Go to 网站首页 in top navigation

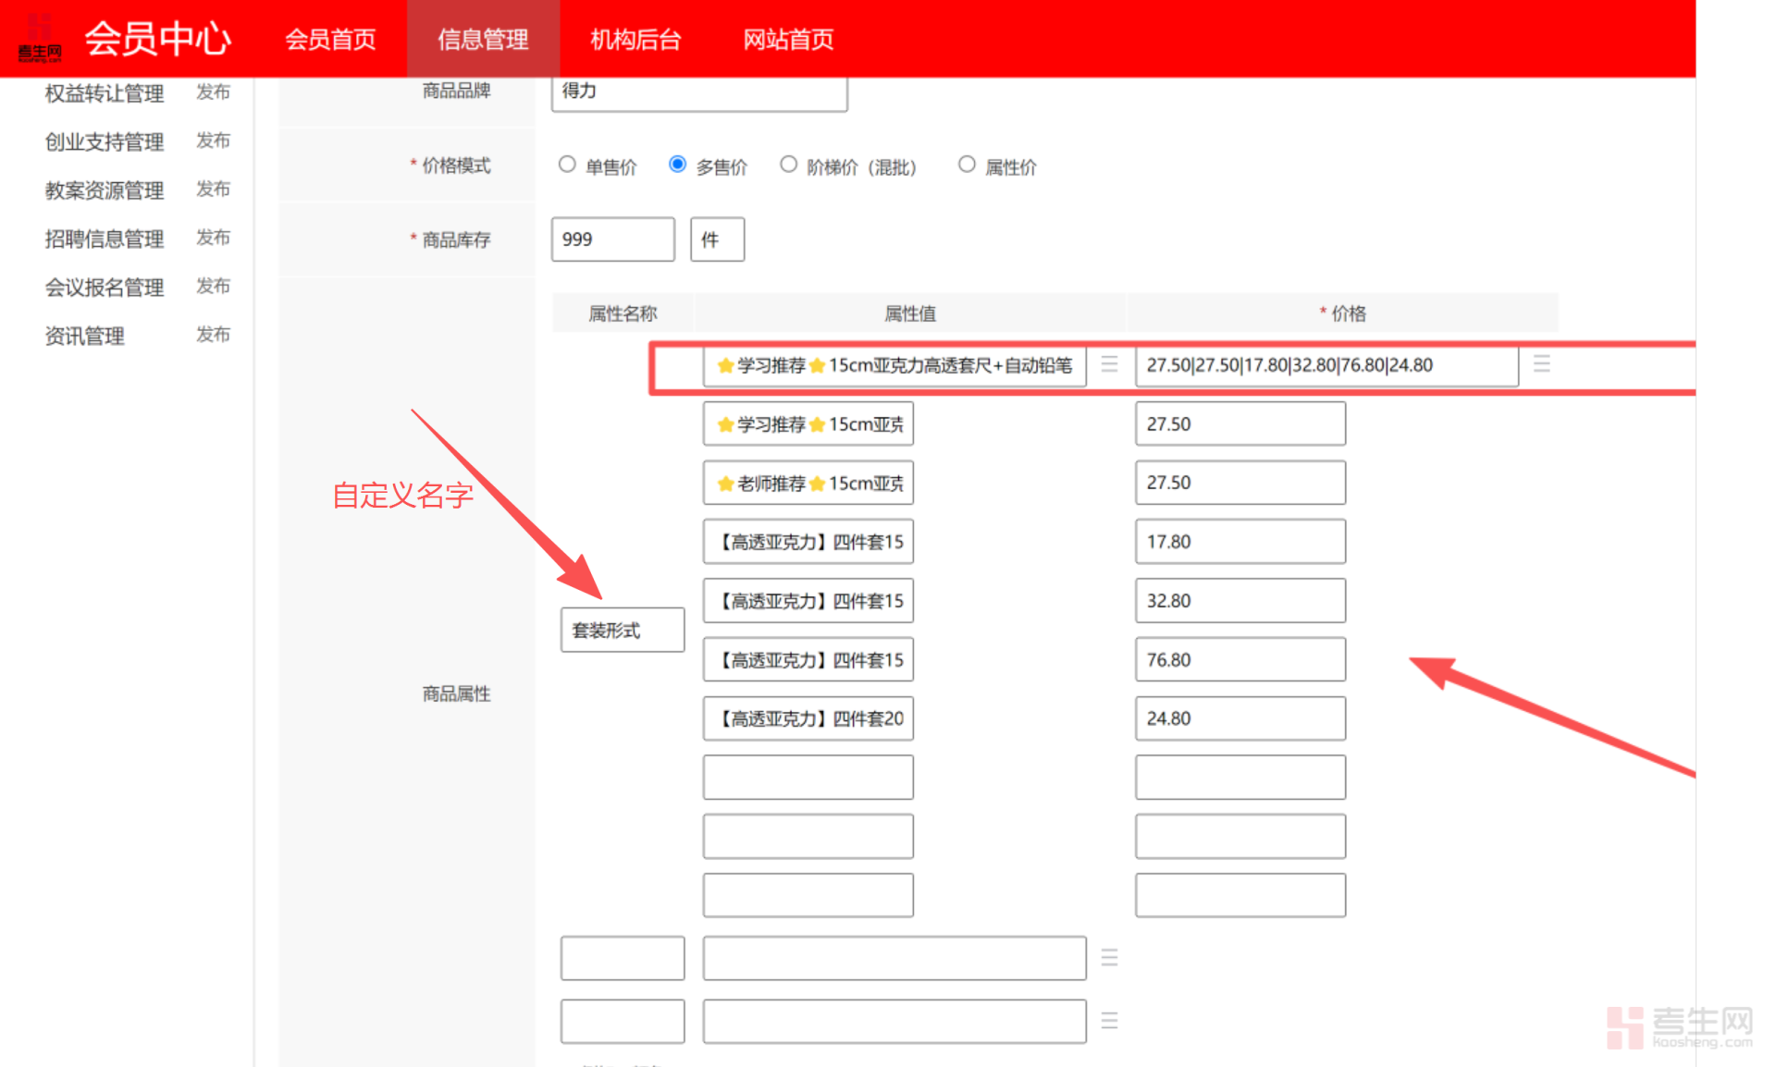tap(788, 40)
